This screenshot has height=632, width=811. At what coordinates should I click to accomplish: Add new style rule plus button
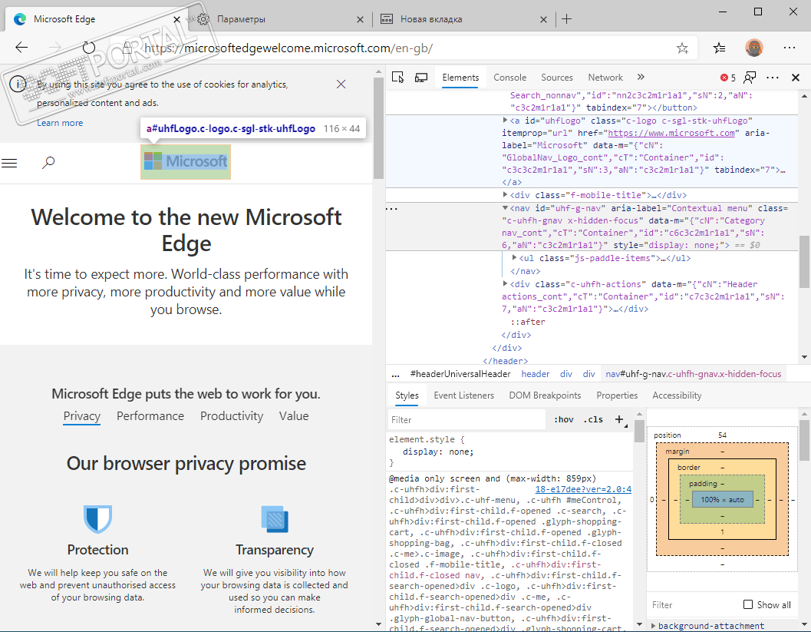(619, 419)
